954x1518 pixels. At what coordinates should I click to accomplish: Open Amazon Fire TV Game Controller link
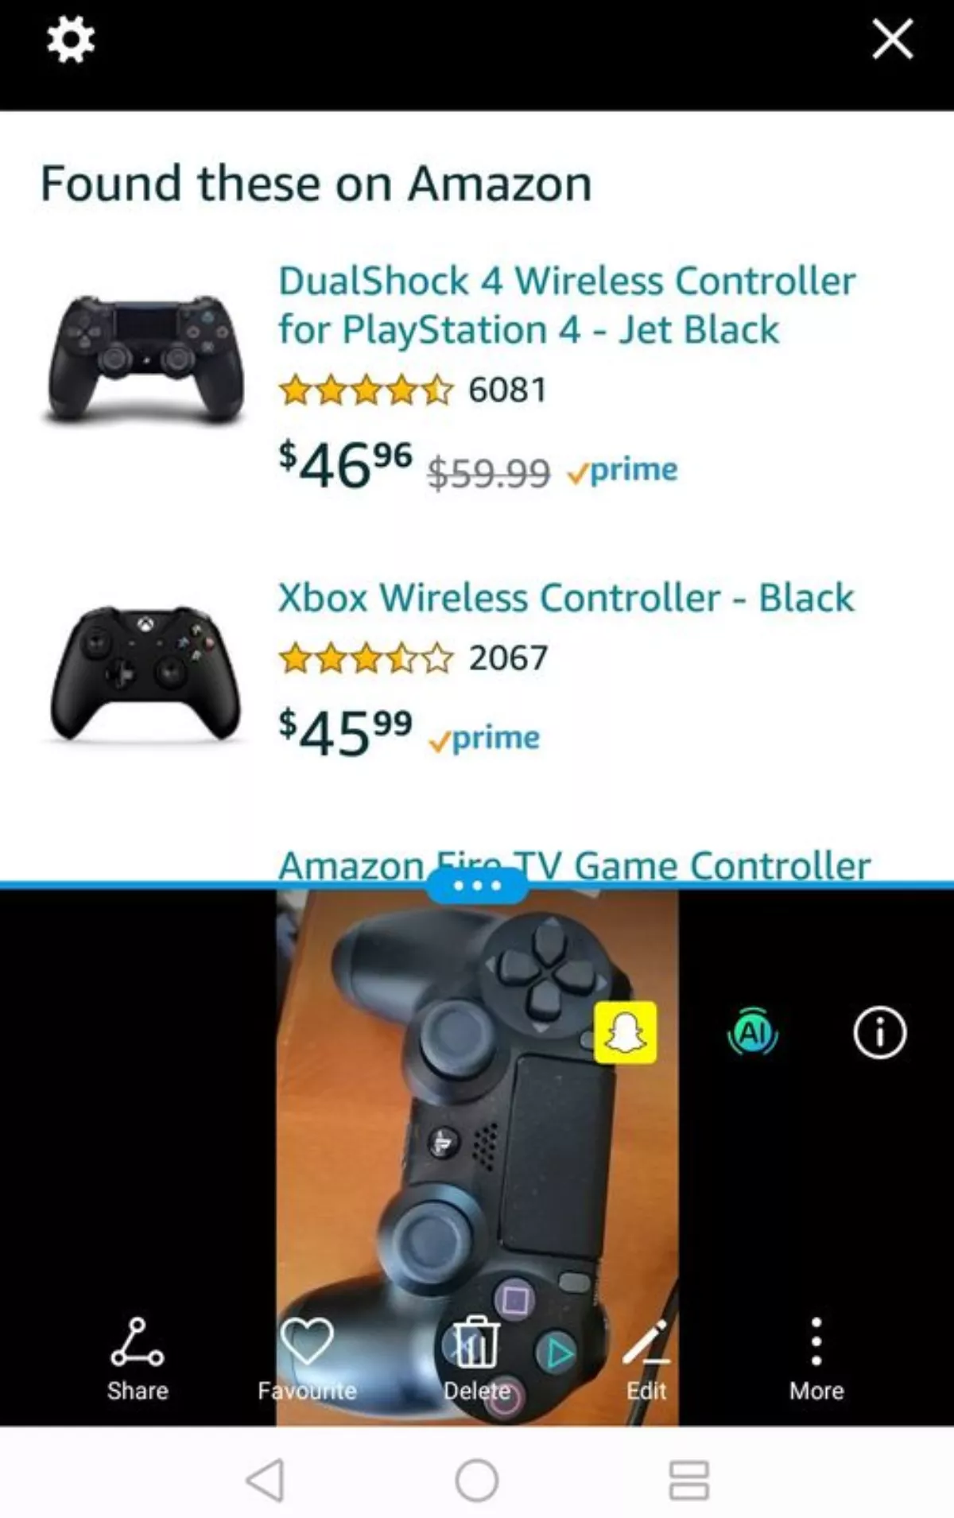click(x=574, y=864)
